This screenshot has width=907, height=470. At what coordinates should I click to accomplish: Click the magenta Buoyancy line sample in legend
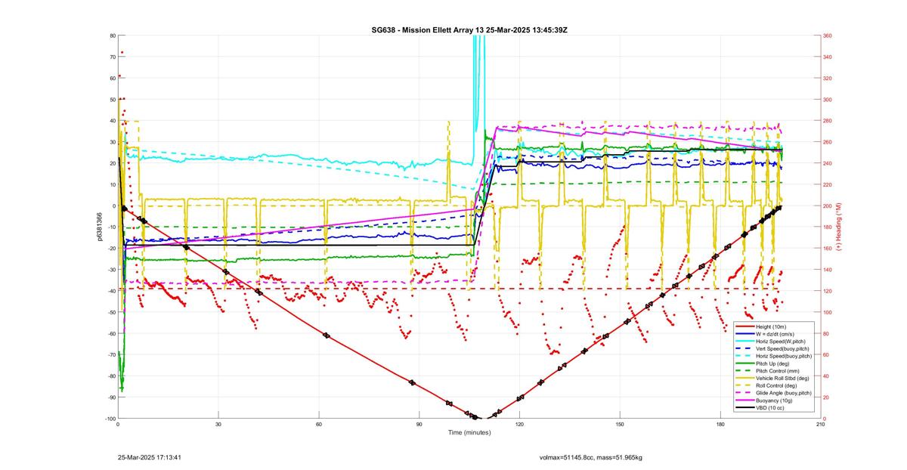point(745,400)
